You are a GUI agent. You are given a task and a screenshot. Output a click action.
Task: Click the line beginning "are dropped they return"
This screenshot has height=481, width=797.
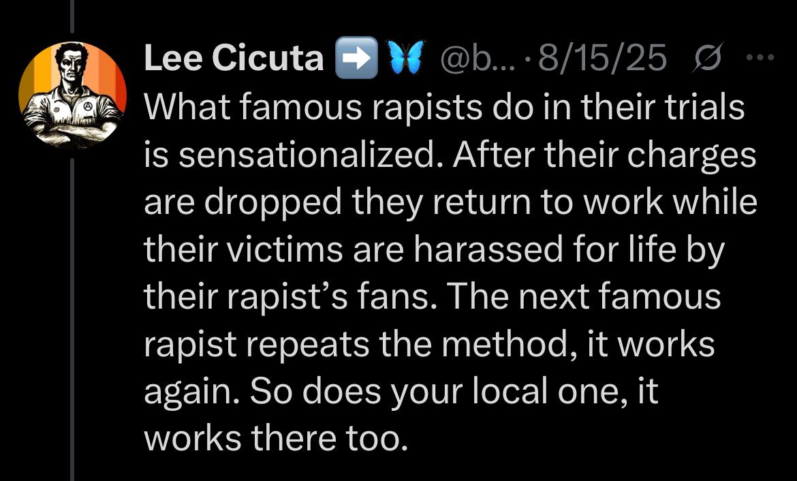(x=450, y=203)
